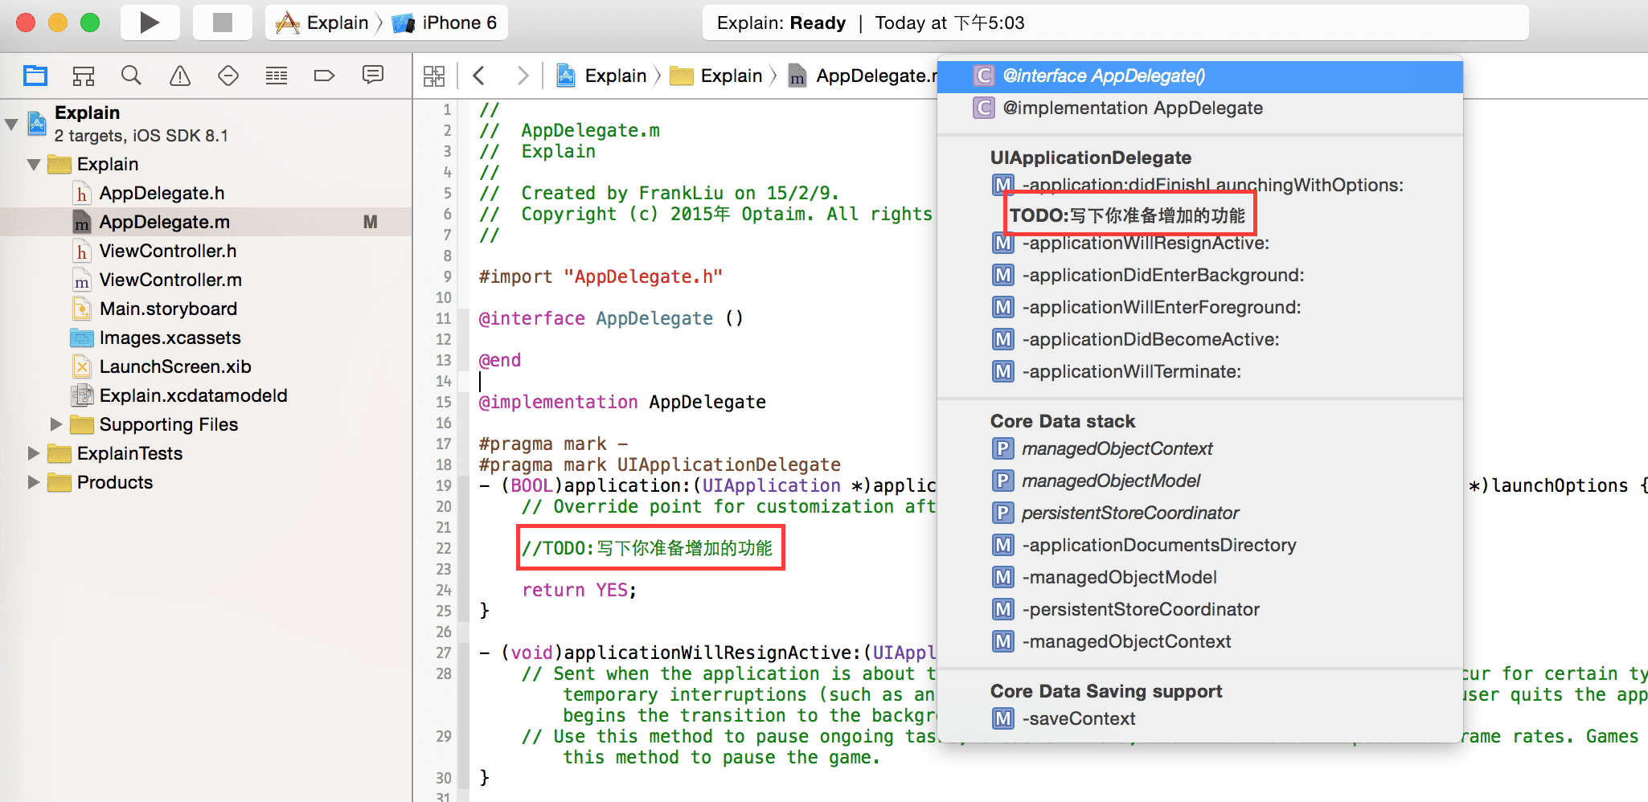Open ViewController.m in the file navigator
Screen dimensions: 1648x802
170,280
